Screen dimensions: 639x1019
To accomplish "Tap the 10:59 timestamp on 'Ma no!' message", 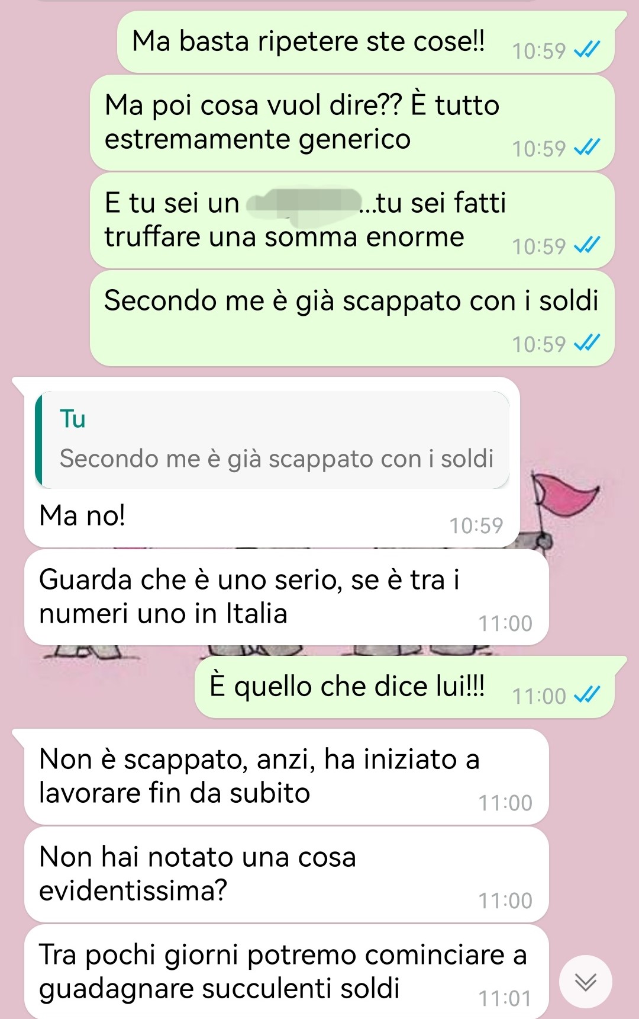I will pos(476,525).
